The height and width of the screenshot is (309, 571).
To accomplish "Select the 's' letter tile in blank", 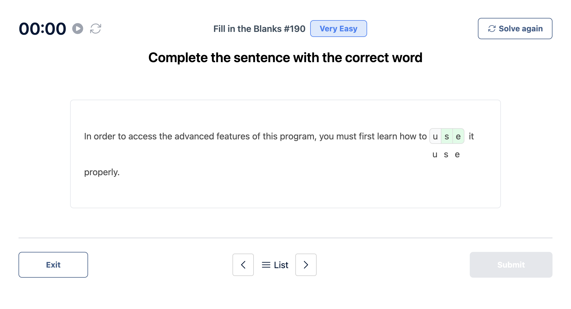I will (447, 136).
